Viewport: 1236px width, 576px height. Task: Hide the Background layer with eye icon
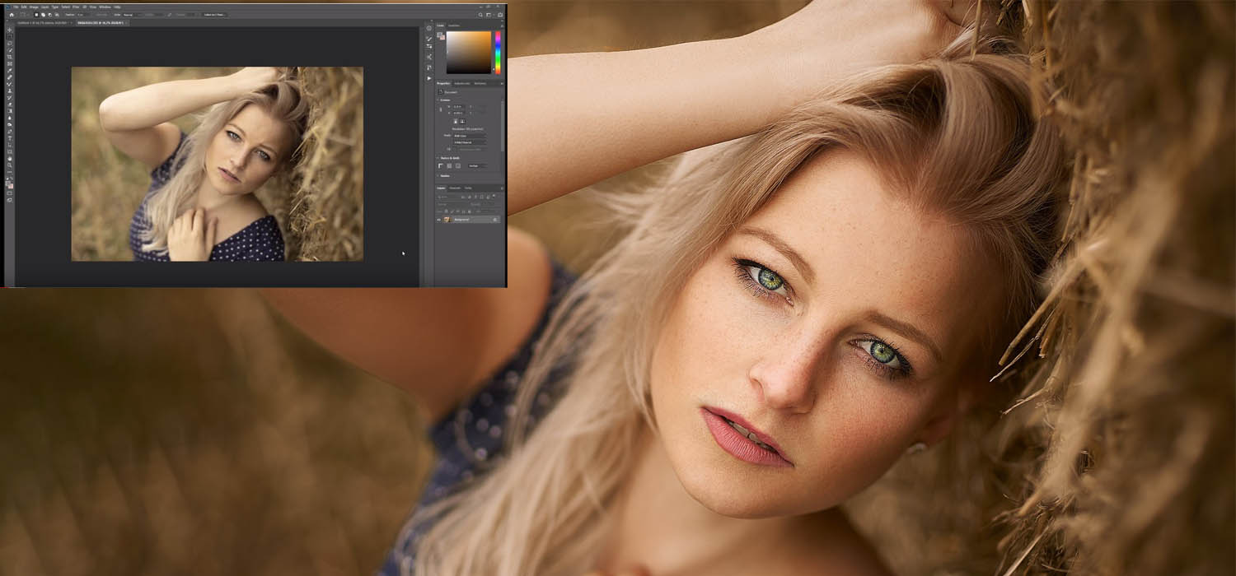[439, 220]
